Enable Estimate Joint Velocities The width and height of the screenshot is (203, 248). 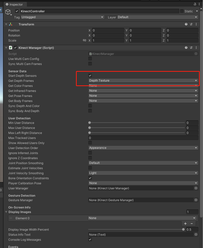coord(90,168)
